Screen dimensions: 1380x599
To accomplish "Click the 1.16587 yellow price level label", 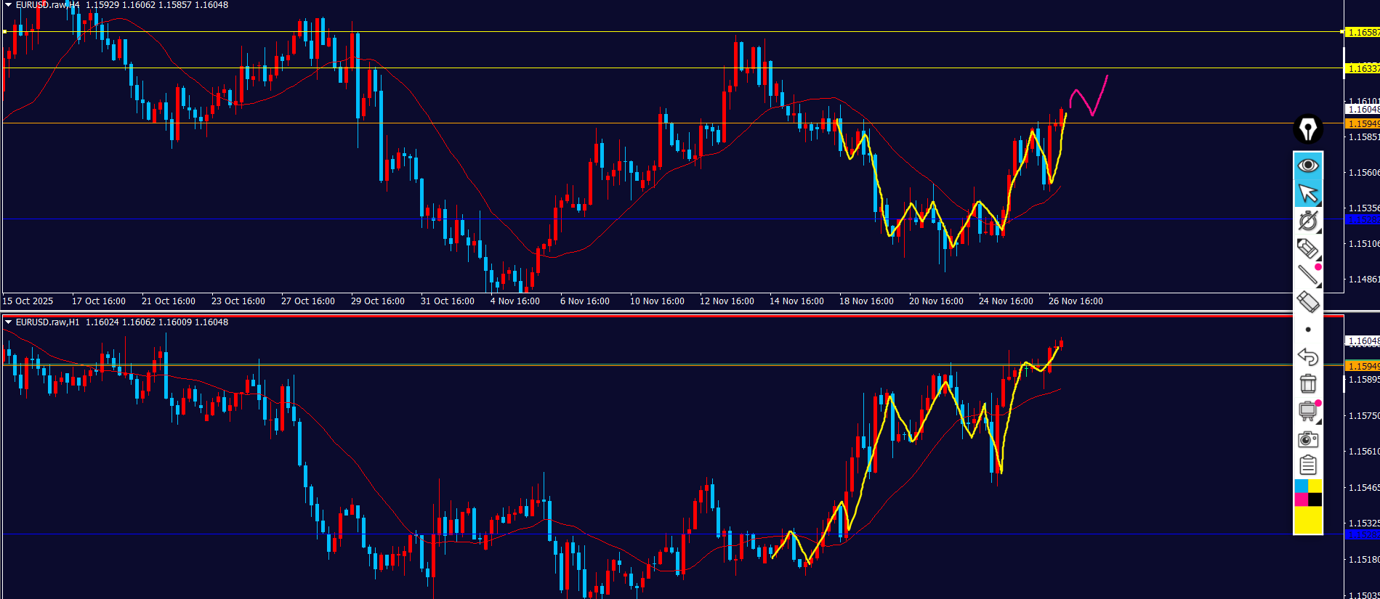I will click(1362, 33).
